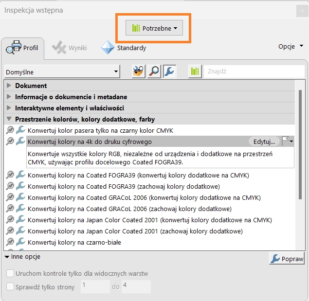Click the fixup list vertical scrollbar
Image resolution: width=309 pixels, height=301 pixels.
(300, 144)
